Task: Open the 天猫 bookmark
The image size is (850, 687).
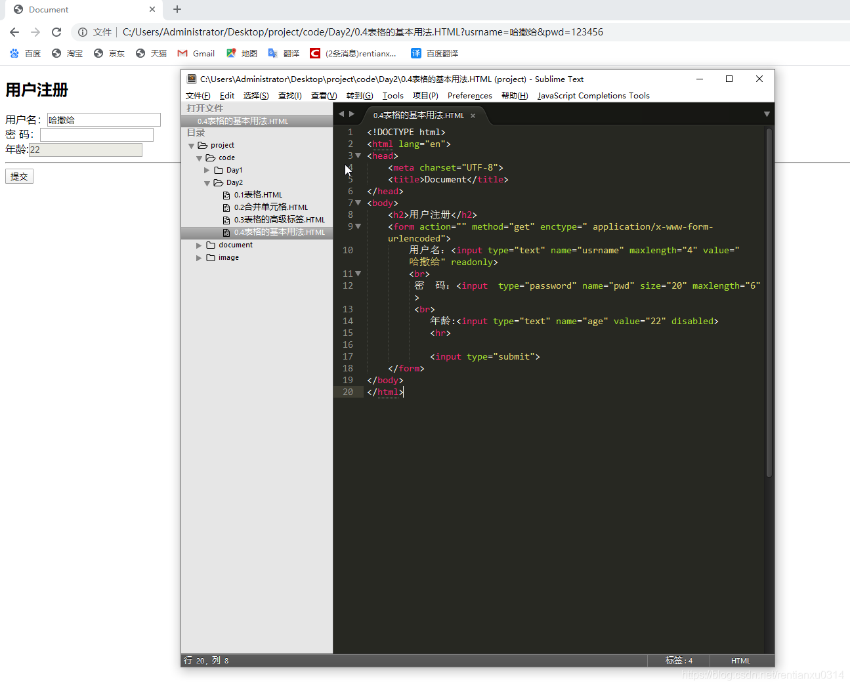Action: click(152, 53)
